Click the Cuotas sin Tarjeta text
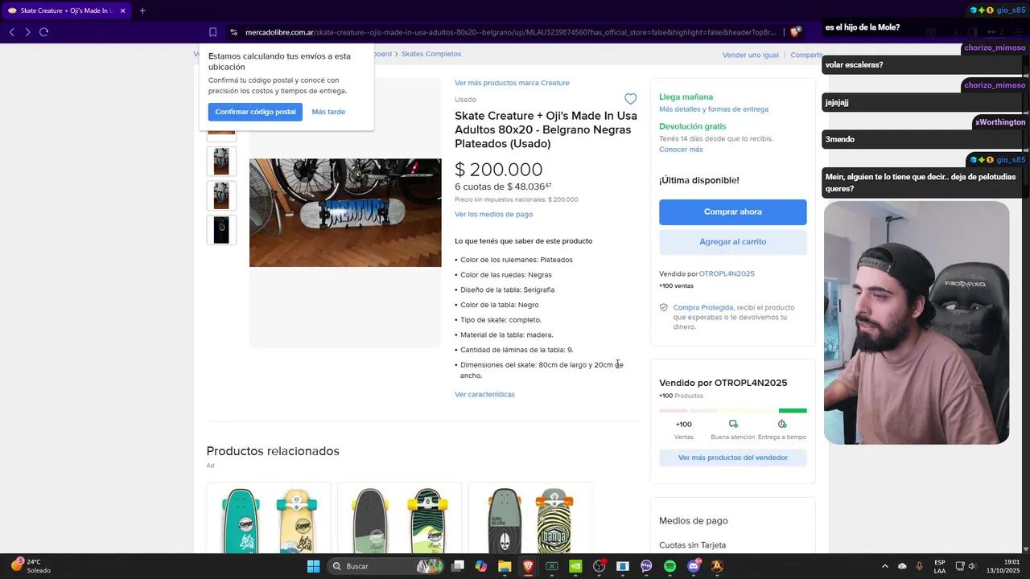The width and height of the screenshot is (1030, 579). pos(692,545)
